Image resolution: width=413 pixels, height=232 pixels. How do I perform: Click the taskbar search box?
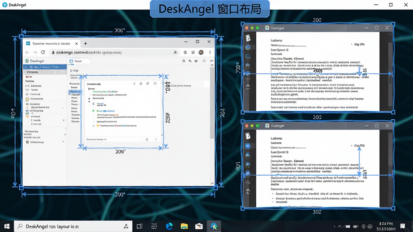tap(73, 226)
